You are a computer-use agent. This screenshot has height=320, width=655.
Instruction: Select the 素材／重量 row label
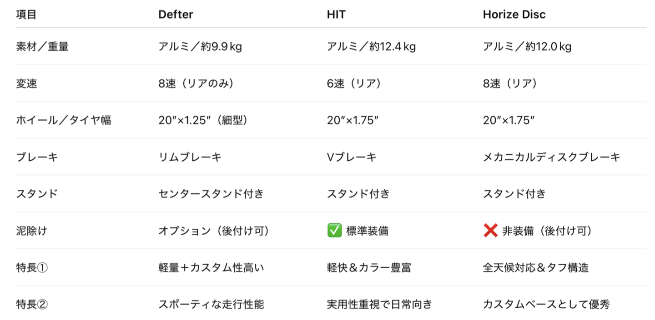point(42,47)
